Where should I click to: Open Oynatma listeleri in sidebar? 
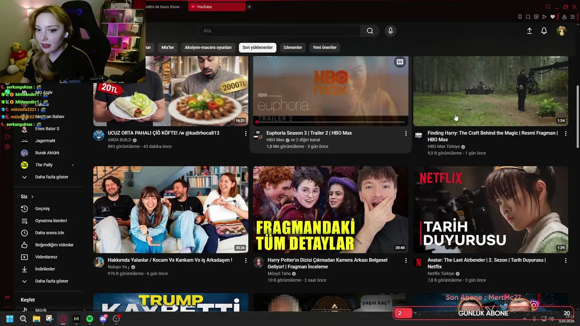point(51,221)
